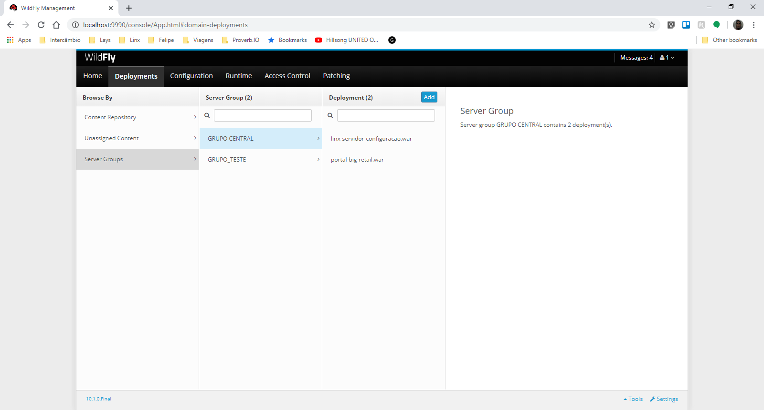Click the browser address bar URL

click(x=165, y=25)
